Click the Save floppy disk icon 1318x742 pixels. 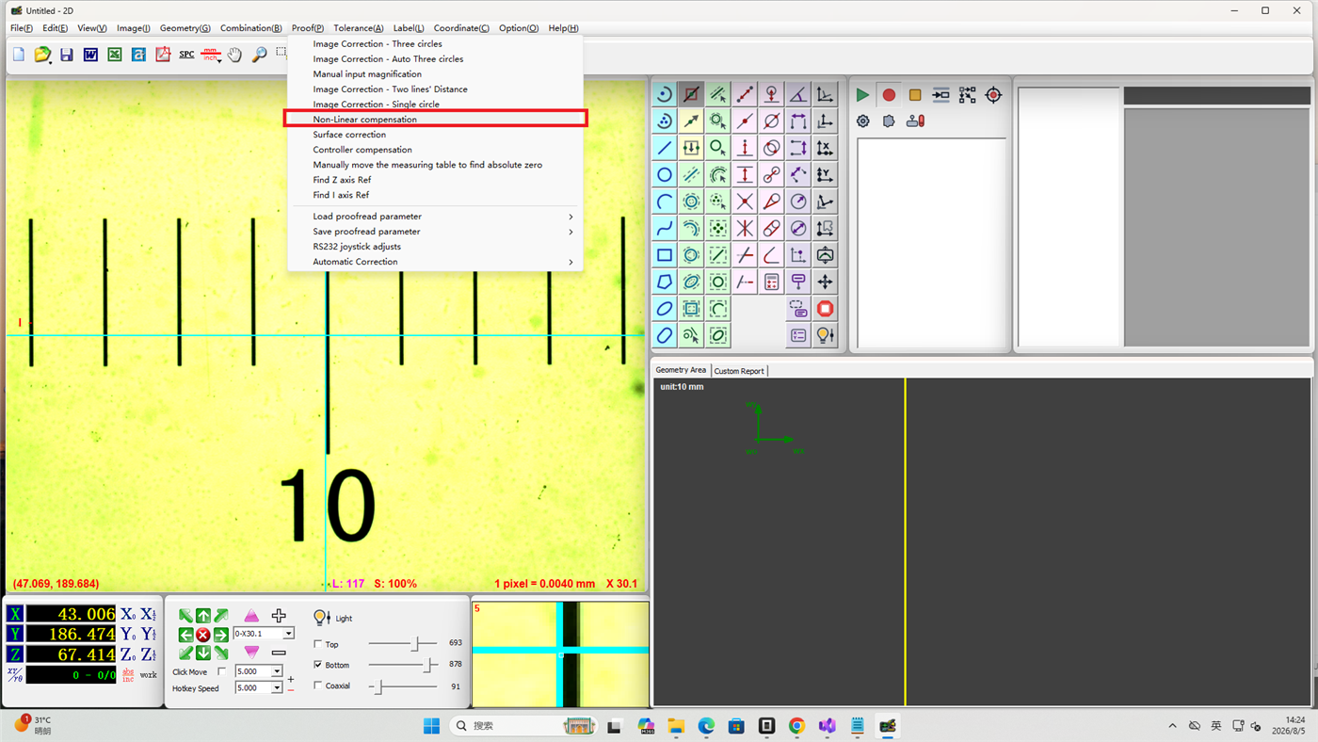tap(67, 55)
